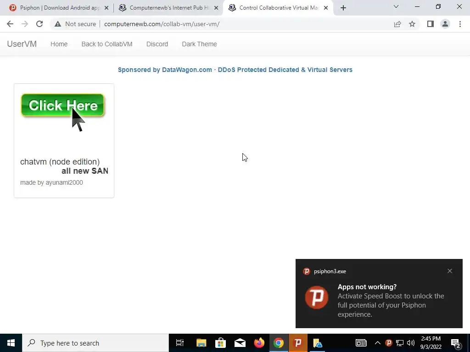
Task: Click Psiphon logo in notification
Action: [x=317, y=297]
